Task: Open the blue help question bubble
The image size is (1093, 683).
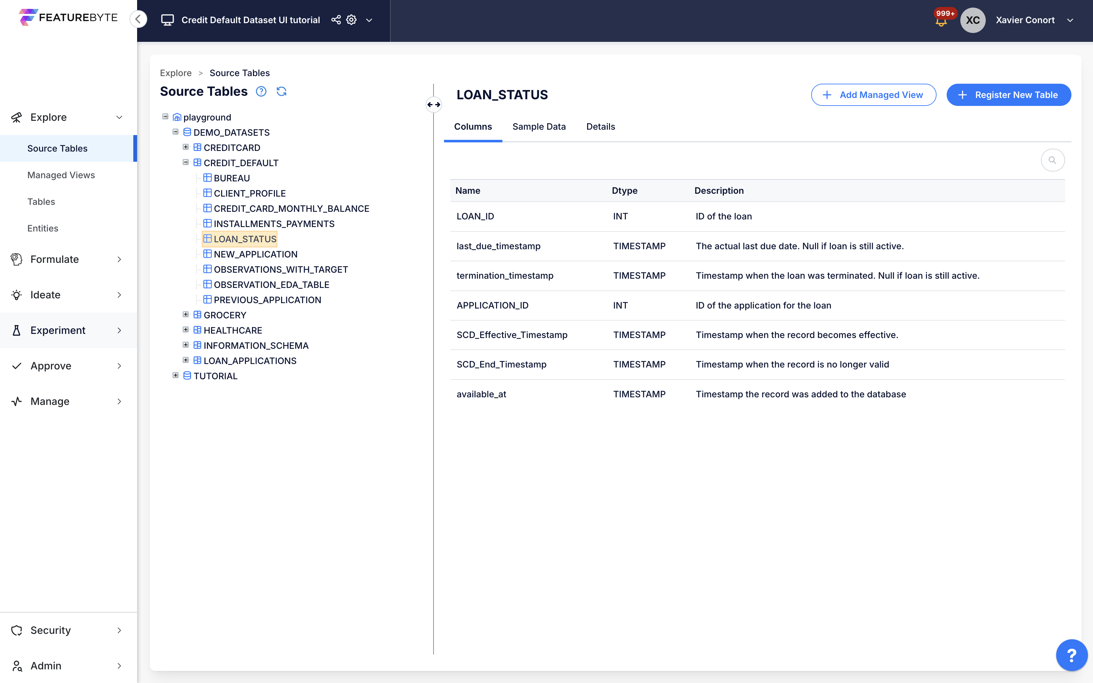Action: click(x=1071, y=654)
